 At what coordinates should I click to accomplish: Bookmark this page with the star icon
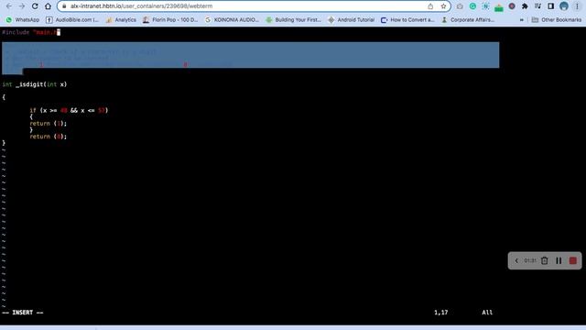click(x=443, y=6)
